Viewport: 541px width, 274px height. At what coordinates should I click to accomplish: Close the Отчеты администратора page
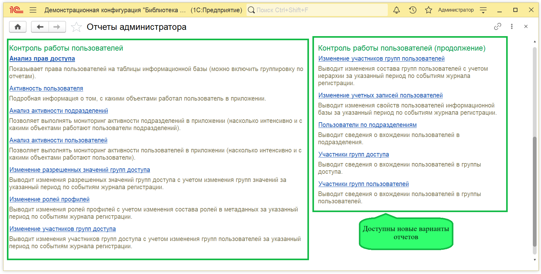click(526, 27)
